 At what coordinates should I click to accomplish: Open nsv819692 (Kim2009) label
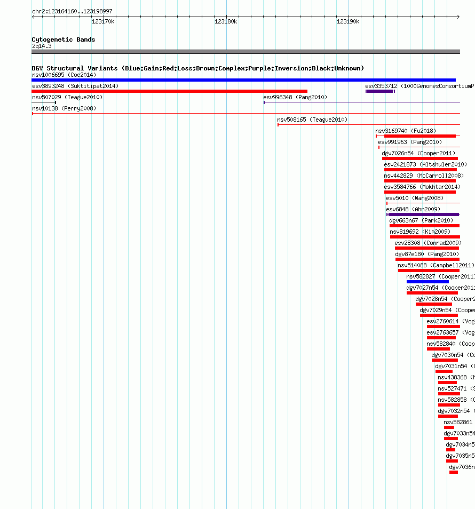click(x=420, y=232)
